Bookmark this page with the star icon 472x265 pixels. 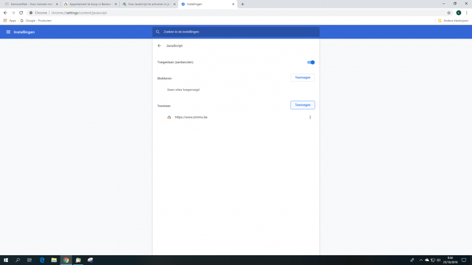coord(449,13)
